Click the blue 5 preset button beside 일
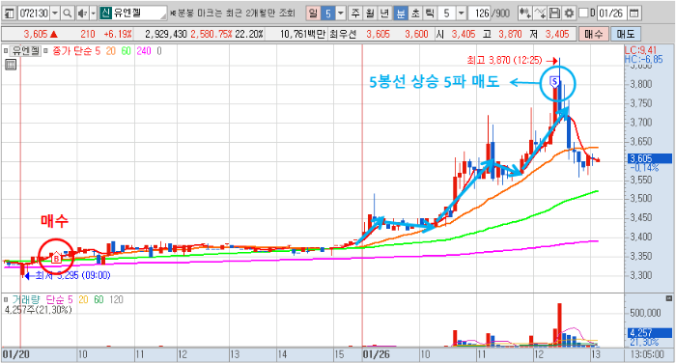The width and height of the screenshot is (676, 363). (x=328, y=14)
